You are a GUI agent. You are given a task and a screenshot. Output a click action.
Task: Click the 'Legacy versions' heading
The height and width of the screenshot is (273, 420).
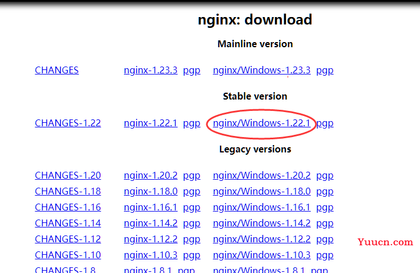click(x=255, y=150)
